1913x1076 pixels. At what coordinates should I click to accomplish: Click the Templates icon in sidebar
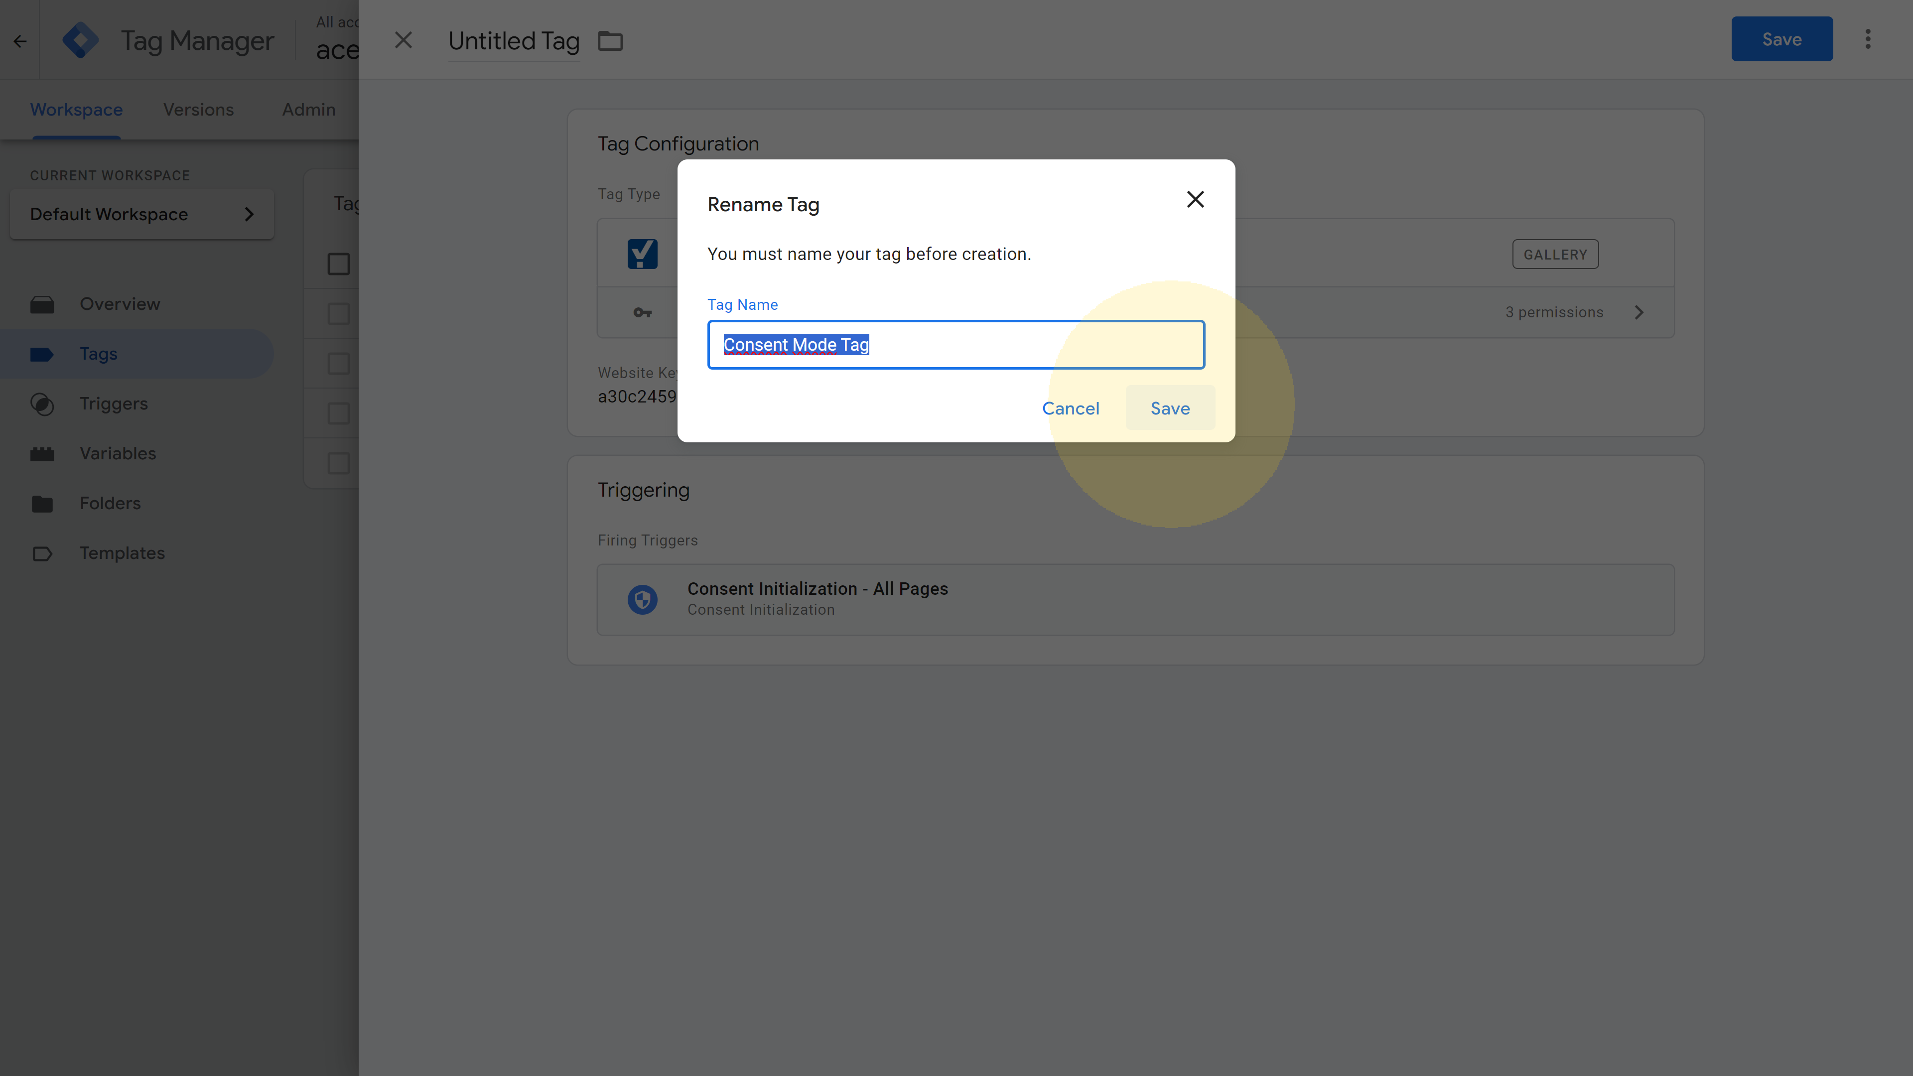(x=42, y=554)
